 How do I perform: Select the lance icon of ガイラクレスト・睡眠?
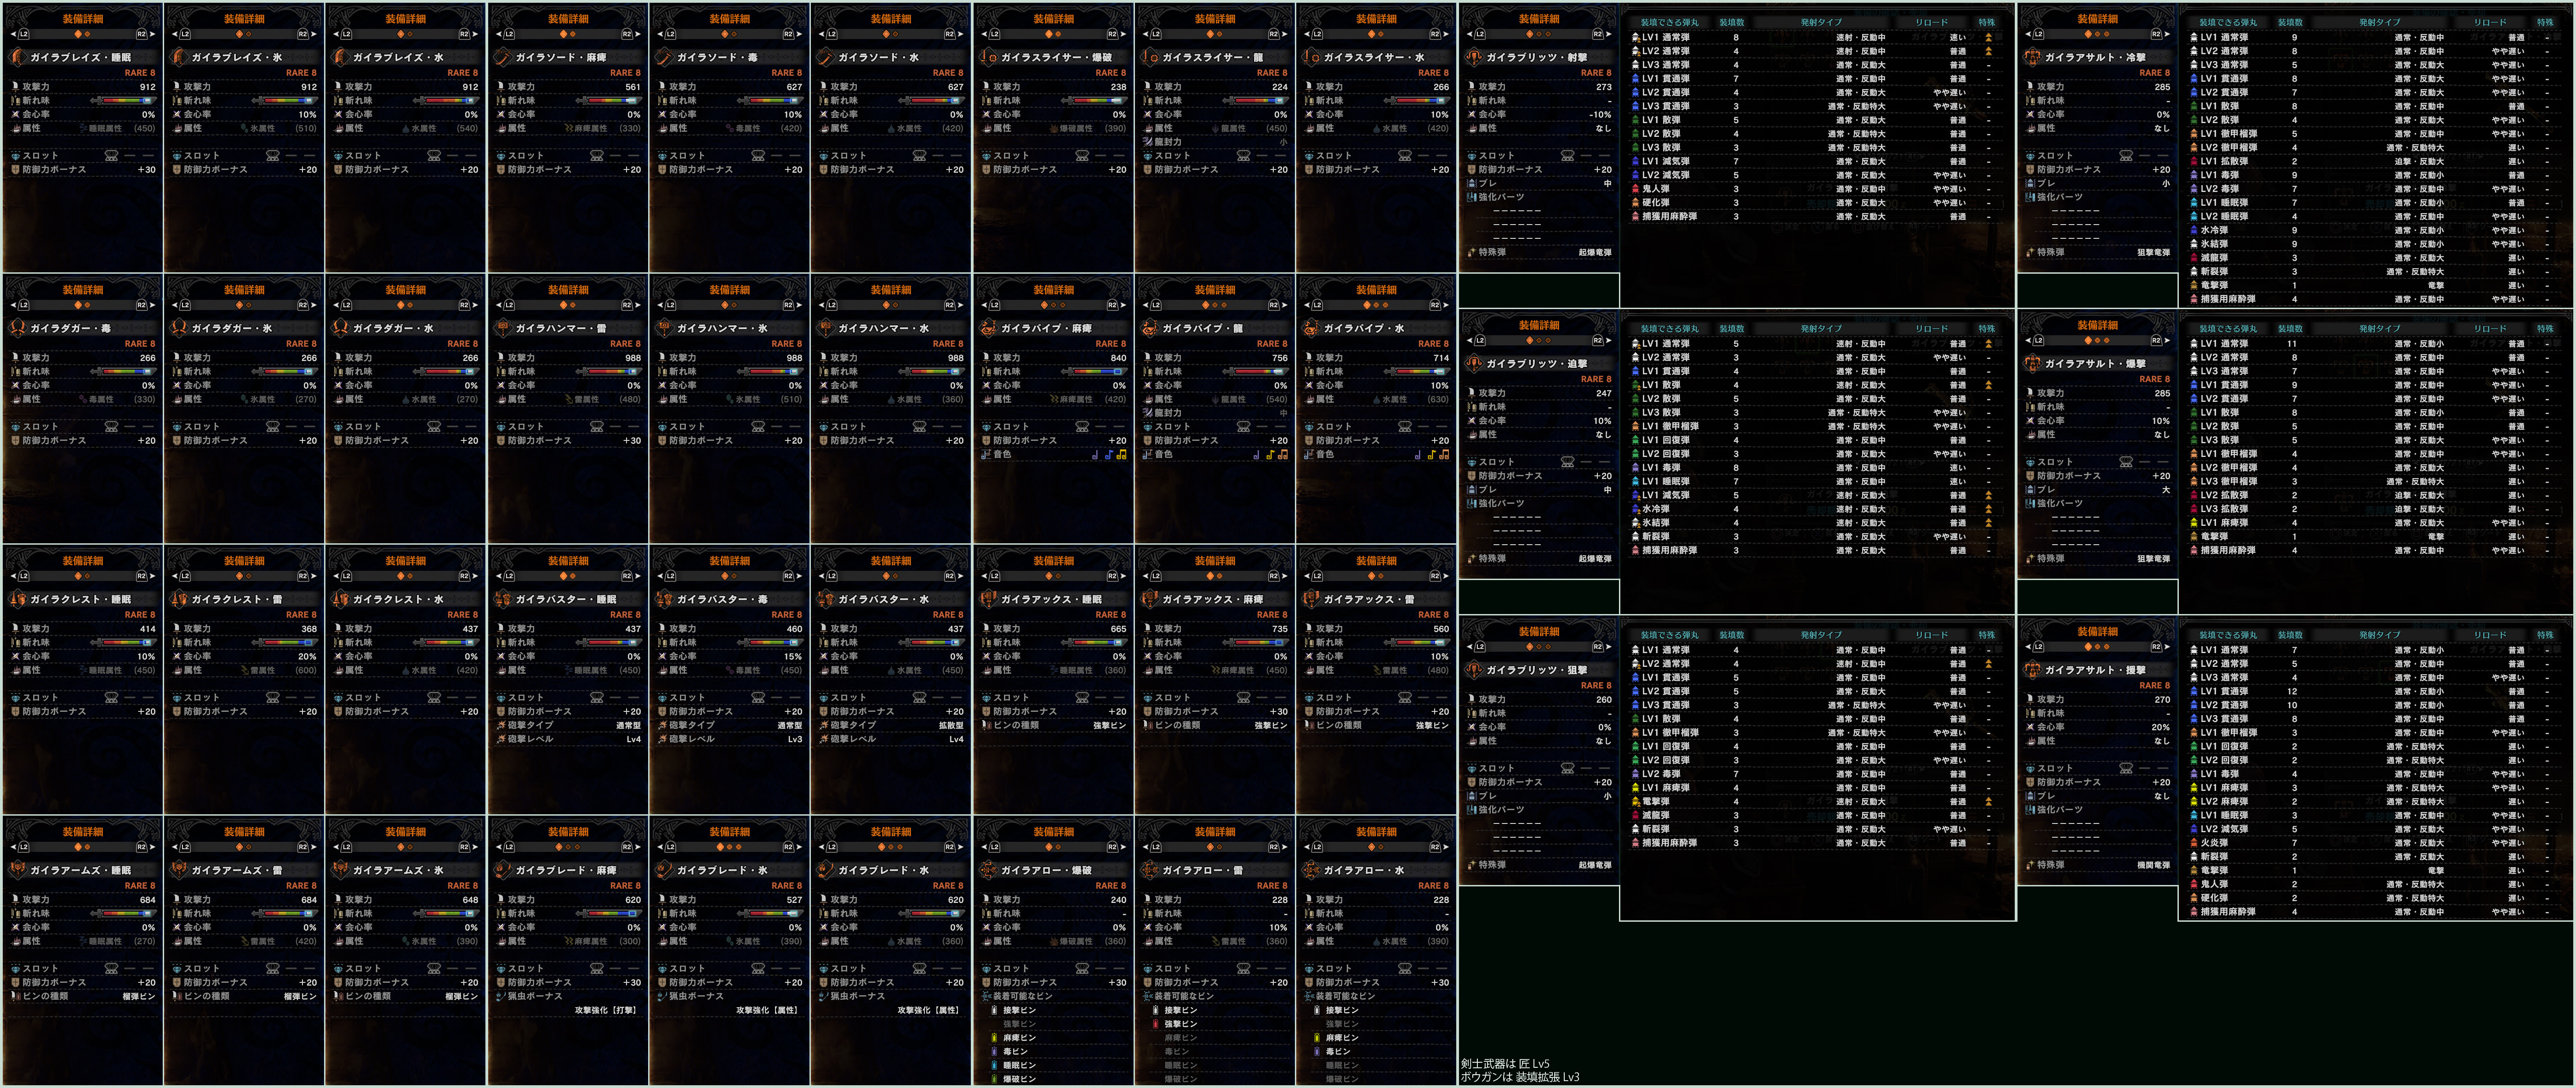tap(17, 598)
